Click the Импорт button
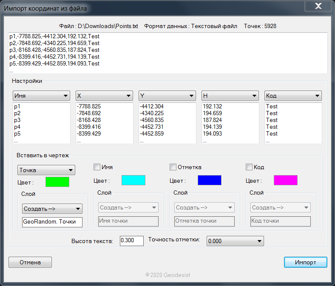The height and width of the screenshot is (286, 335). 305,262
